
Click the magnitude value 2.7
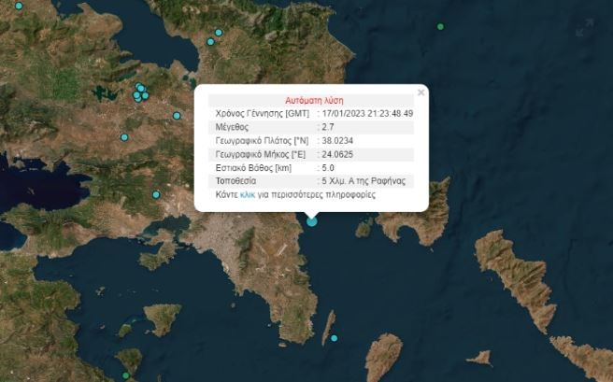click(329, 126)
